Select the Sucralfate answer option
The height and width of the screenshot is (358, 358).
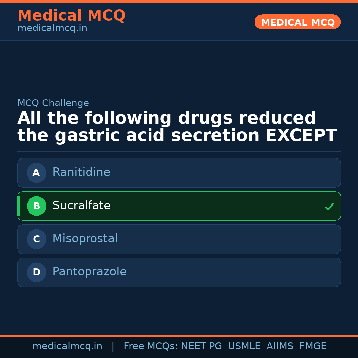(x=179, y=206)
